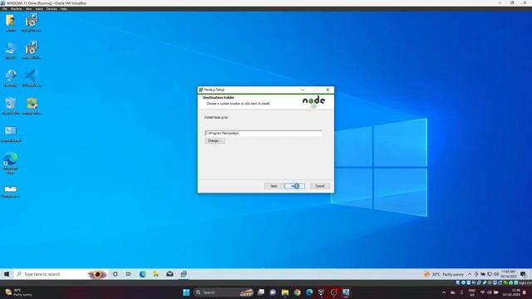The width and height of the screenshot is (532, 299).
Task: Click the guest 'Type here to search' box
Action: click(61, 274)
